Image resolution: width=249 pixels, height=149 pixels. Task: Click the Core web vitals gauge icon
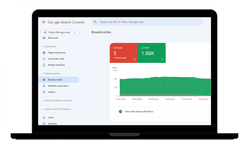[x=44, y=59]
